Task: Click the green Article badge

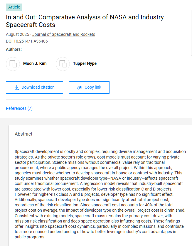Action: coord(14,7)
